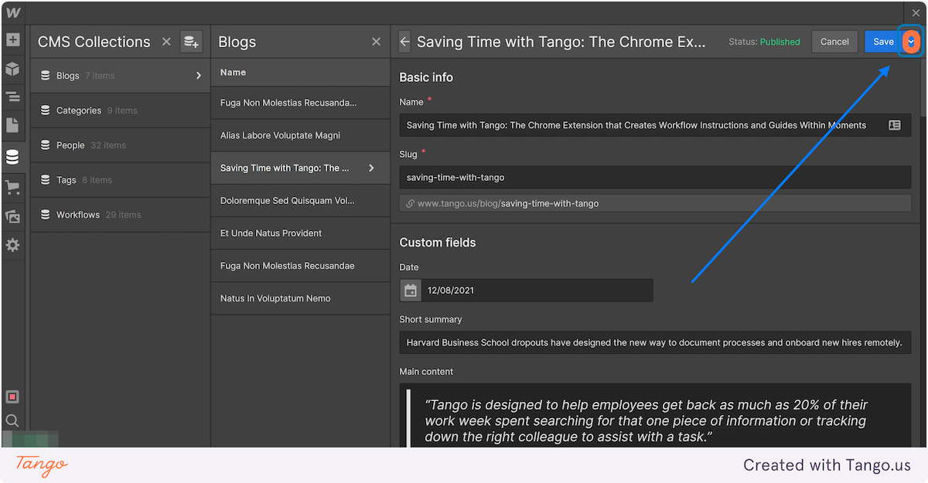Screen dimensions: 928x483
Task: Create new CMS collection icon
Action: [x=191, y=42]
